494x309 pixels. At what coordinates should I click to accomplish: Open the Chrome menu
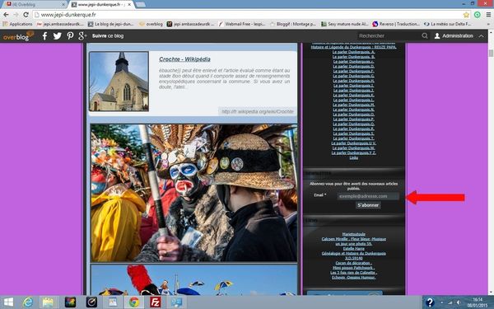488,15
